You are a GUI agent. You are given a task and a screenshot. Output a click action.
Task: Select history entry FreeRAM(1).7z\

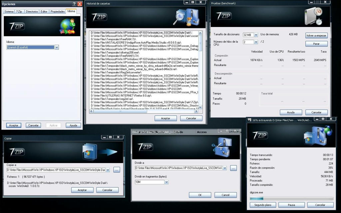[x=115, y=56]
